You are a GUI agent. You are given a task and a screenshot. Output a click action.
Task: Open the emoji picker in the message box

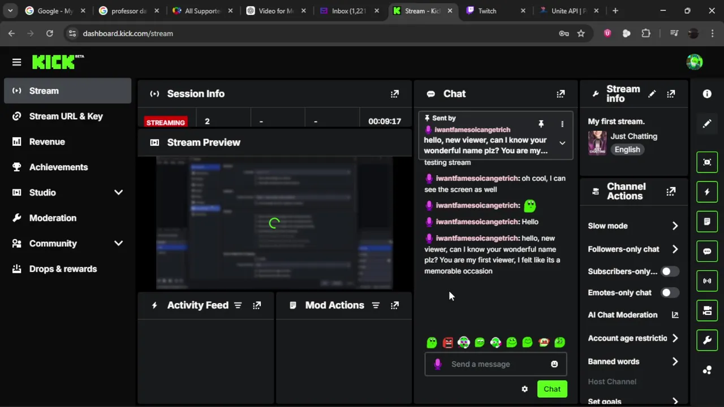pyautogui.click(x=554, y=364)
